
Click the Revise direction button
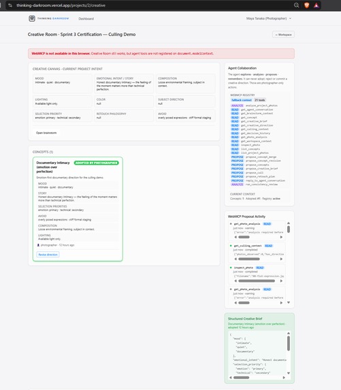pos(48,255)
